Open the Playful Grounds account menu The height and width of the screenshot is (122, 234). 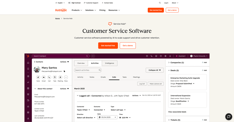[x=199, y=56]
